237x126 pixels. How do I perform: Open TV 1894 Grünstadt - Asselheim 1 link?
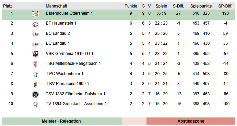(x=76, y=104)
